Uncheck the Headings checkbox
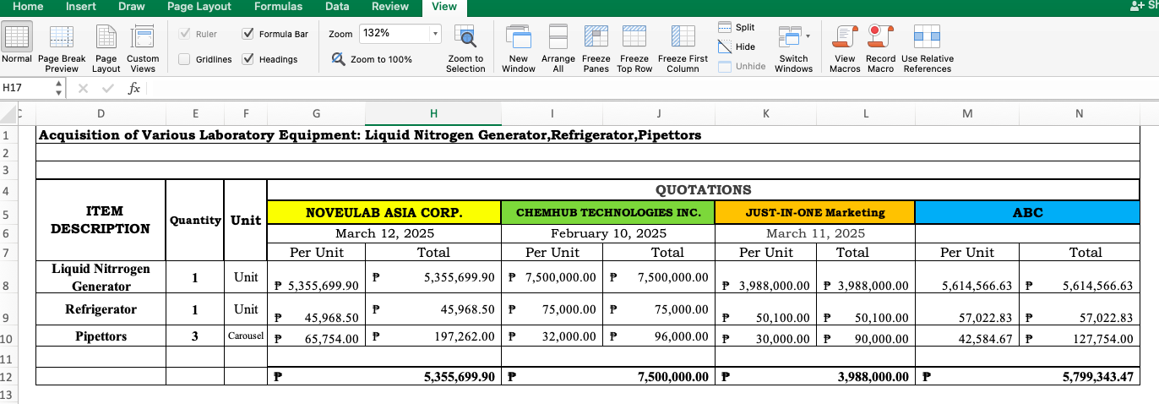Image resolution: width=1159 pixels, height=404 pixels. point(248,59)
